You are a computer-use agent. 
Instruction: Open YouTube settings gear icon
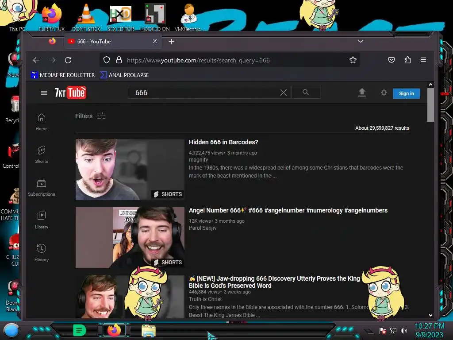tap(384, 93)
